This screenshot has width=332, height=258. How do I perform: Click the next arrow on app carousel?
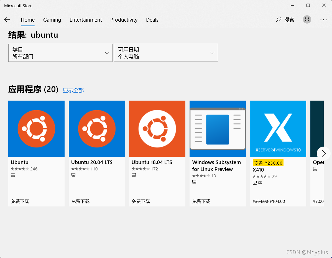point(323,154)
